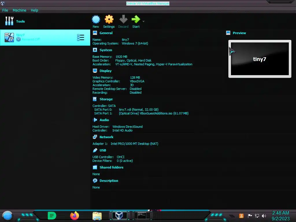
Task: Open the Help menu
Action: (34, 10)
